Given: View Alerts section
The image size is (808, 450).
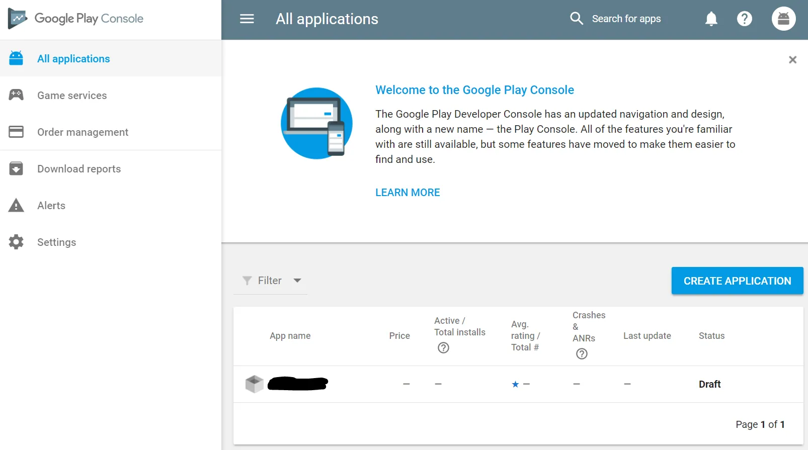Looking at the screenshot, I should tap(51, 206).
